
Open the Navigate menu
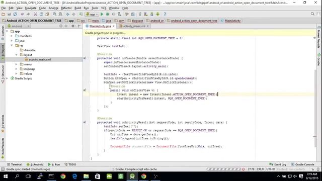pyautogui.click(x=31, y=8)
